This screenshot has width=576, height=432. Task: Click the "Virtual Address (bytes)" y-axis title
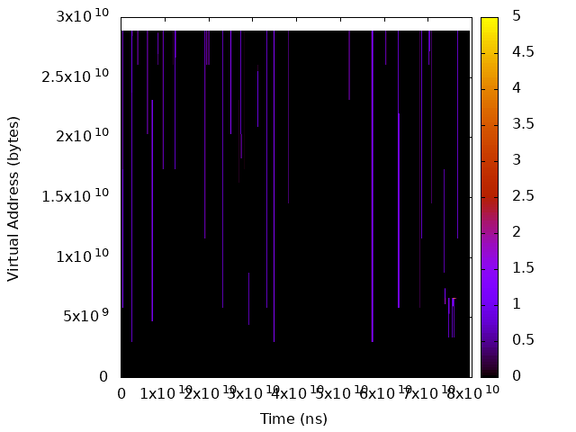[x=13, y=197]
